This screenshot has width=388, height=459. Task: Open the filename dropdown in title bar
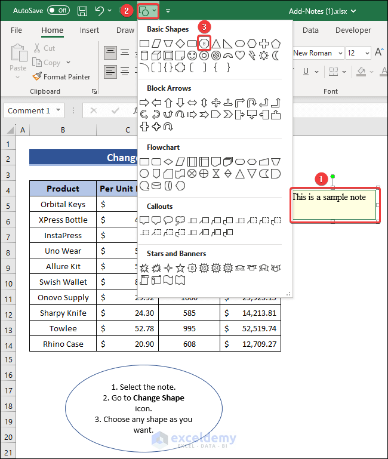coord(353,11)
